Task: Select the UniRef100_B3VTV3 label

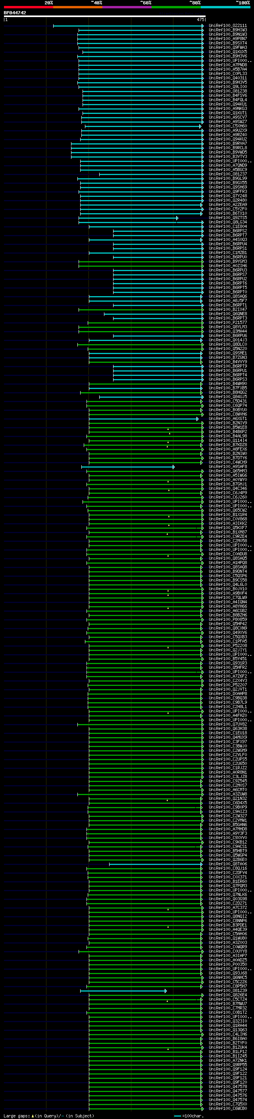Action: [227, 157]
